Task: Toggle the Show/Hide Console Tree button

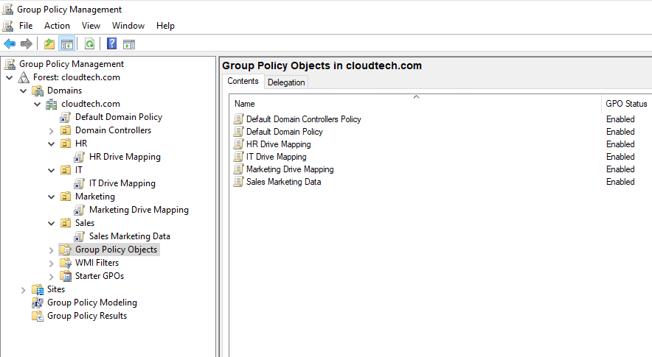Action: pos(66,44)
